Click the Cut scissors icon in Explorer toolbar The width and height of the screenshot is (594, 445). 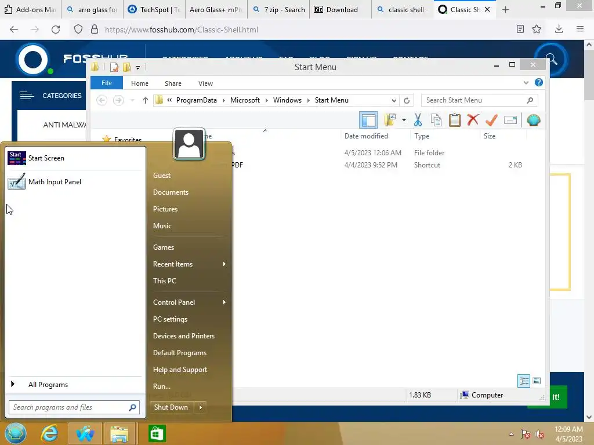click(418, 120)
